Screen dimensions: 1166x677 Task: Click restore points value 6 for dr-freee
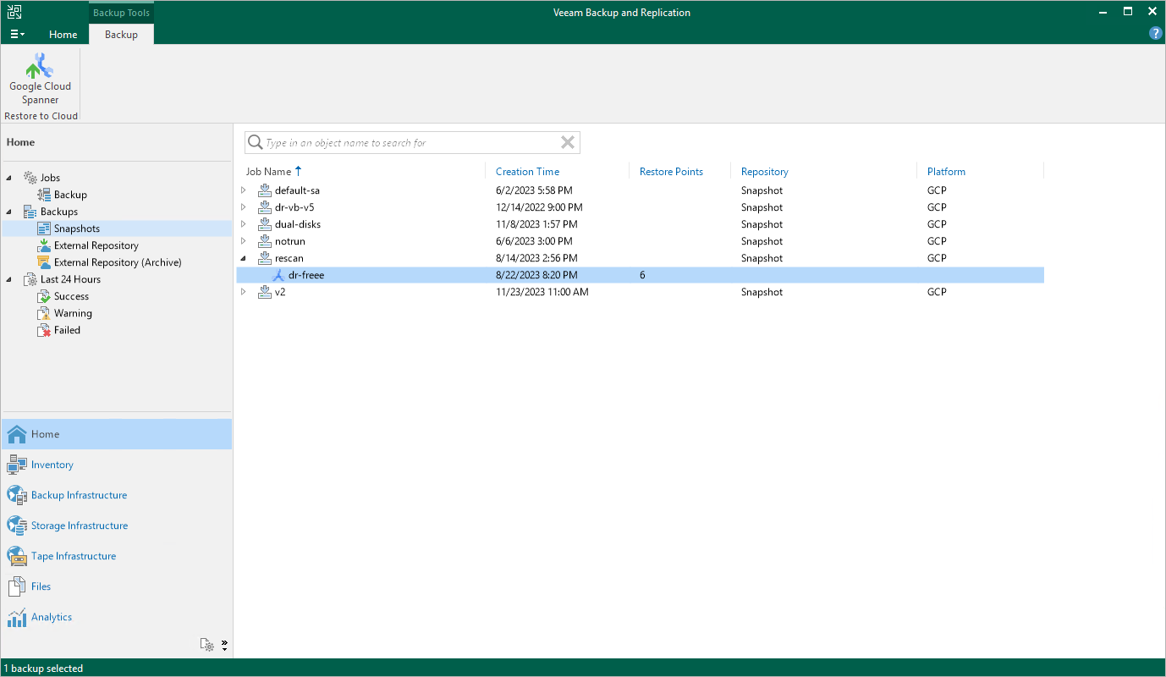click(643, 275)
